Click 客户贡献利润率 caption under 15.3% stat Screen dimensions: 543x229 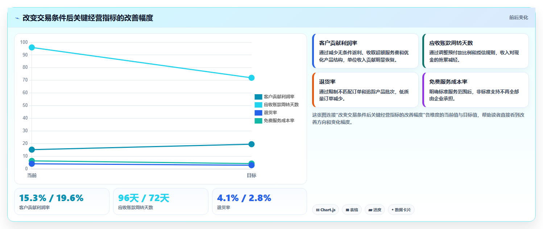34,208
